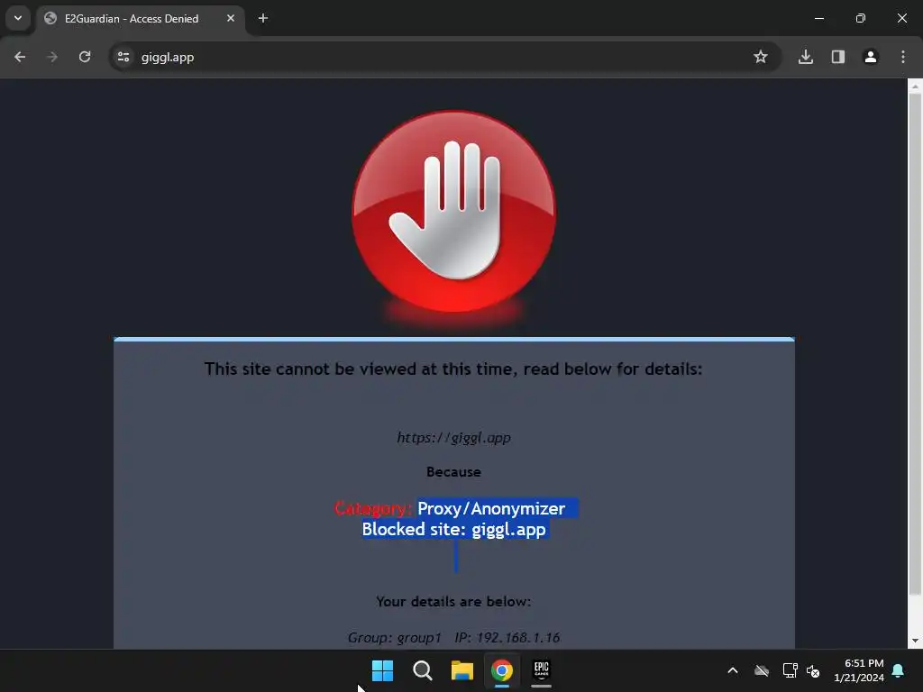Image resolution: width=923 pixels, height=692 pixels.
Task: Show hidden system tray icons
Action: [x=733, y=670]
